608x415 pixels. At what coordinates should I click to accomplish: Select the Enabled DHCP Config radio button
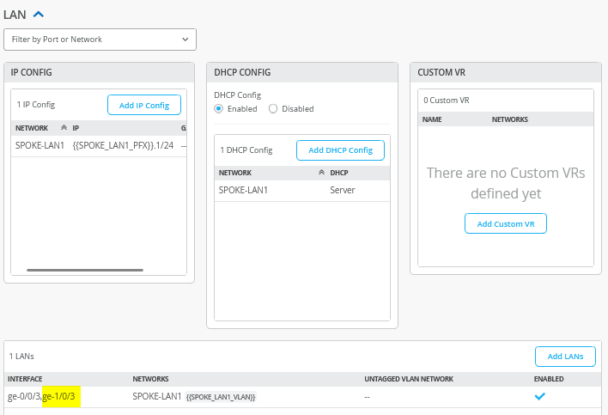(x=219, y=108)
